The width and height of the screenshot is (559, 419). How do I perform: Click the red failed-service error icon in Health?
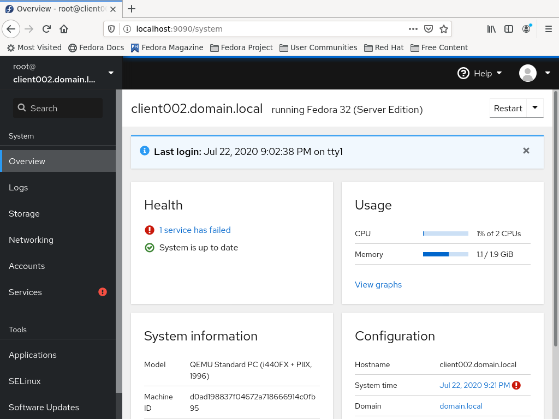coord(150,230)
